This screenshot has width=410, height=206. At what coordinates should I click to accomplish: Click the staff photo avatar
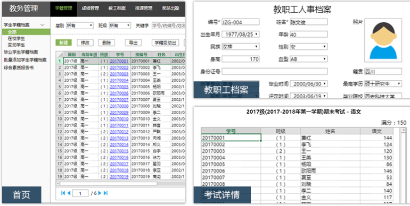pos(383,40)
